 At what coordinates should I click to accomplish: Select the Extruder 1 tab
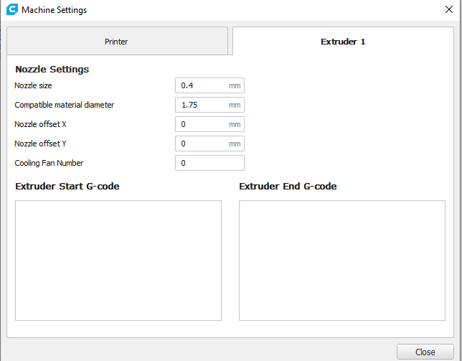343,42
